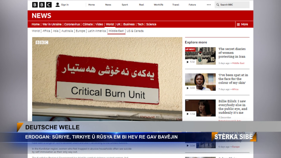281x158 pixels.
Task: Click the BBC watermark on main video
Action: coord(42,42)
